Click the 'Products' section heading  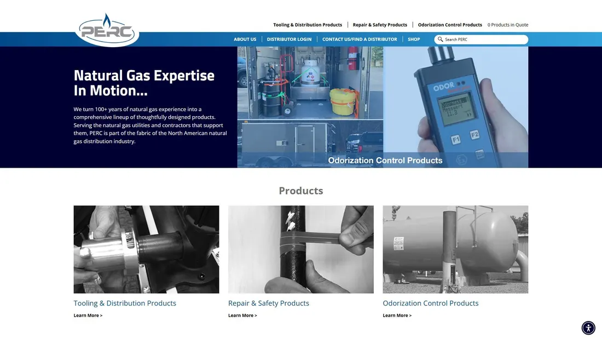click(300, 191)
